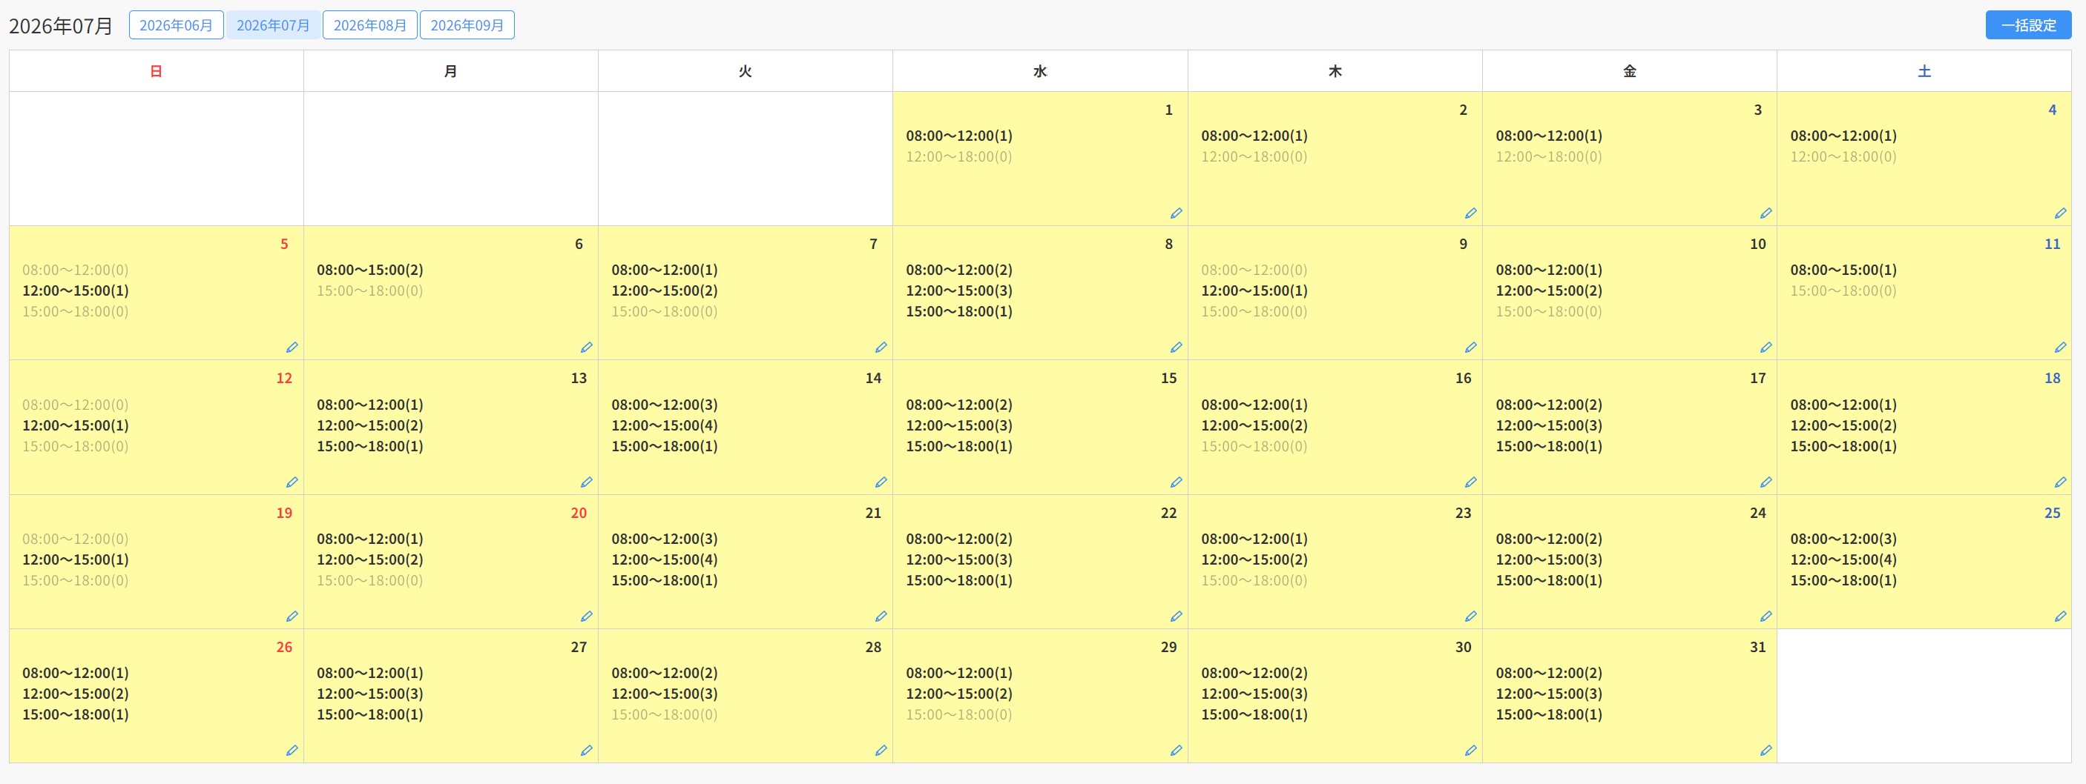Screen dimensions: 2086x784
Task: Click the greyed 08:00〜12:00(0) slot on July 9
Action: 1254,270
